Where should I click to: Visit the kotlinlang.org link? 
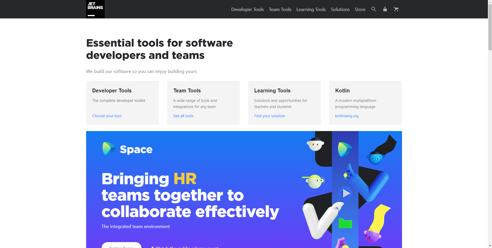click(x=347, y=116)
